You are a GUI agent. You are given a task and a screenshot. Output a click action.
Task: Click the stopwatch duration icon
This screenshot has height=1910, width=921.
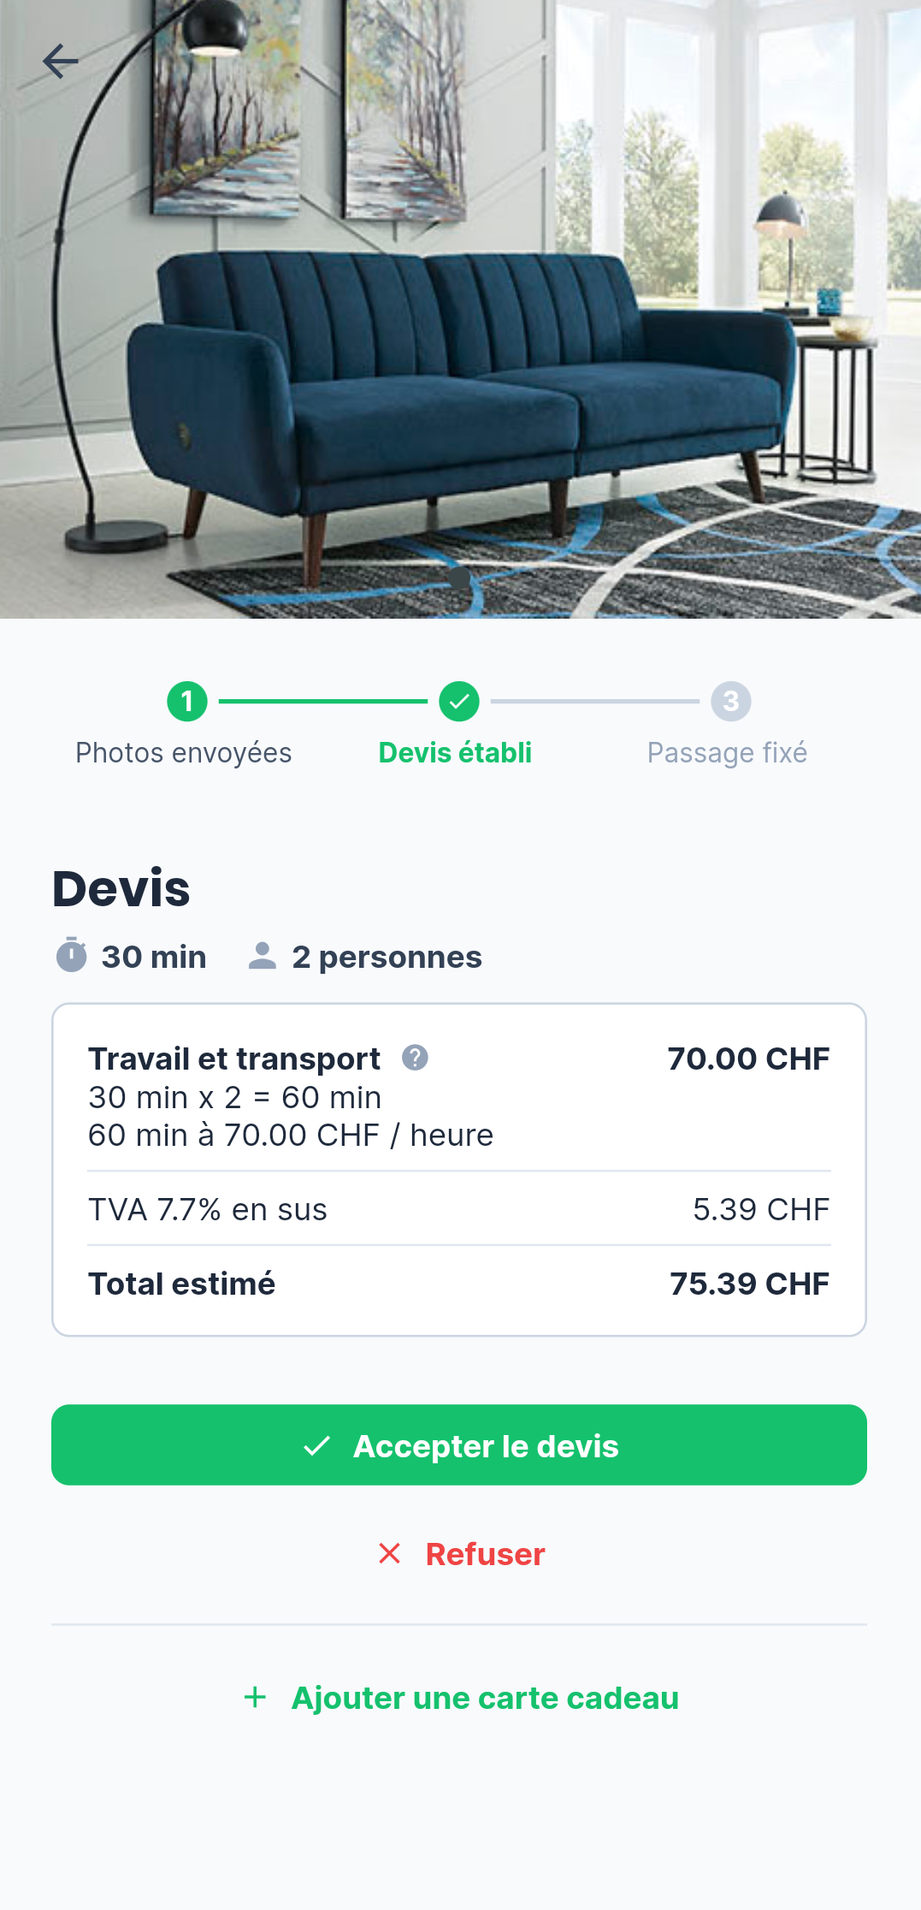click(72, 955)
